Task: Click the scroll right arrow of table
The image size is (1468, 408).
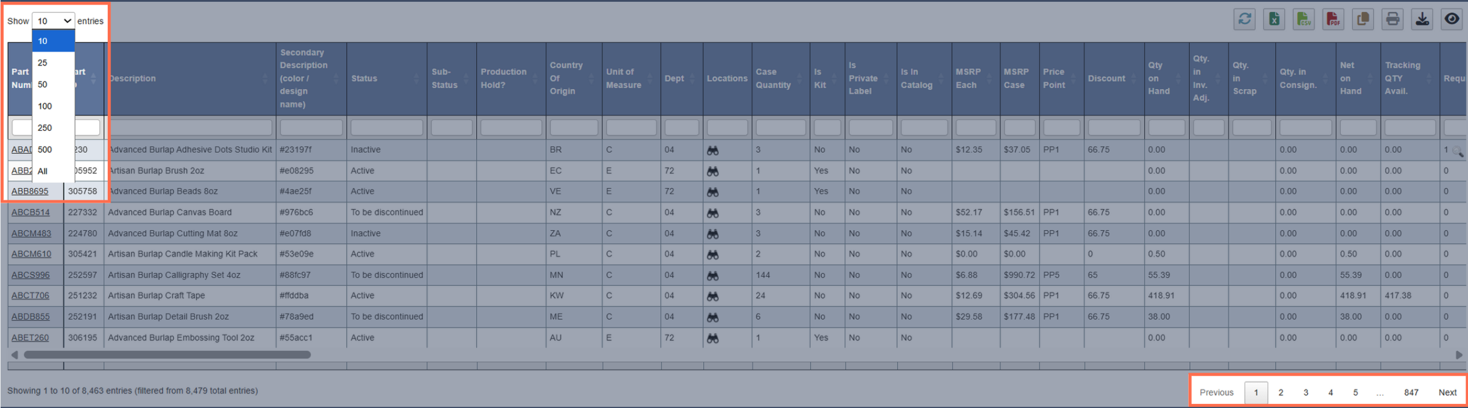Action: pyautogui.click(x=1459, y=355)
